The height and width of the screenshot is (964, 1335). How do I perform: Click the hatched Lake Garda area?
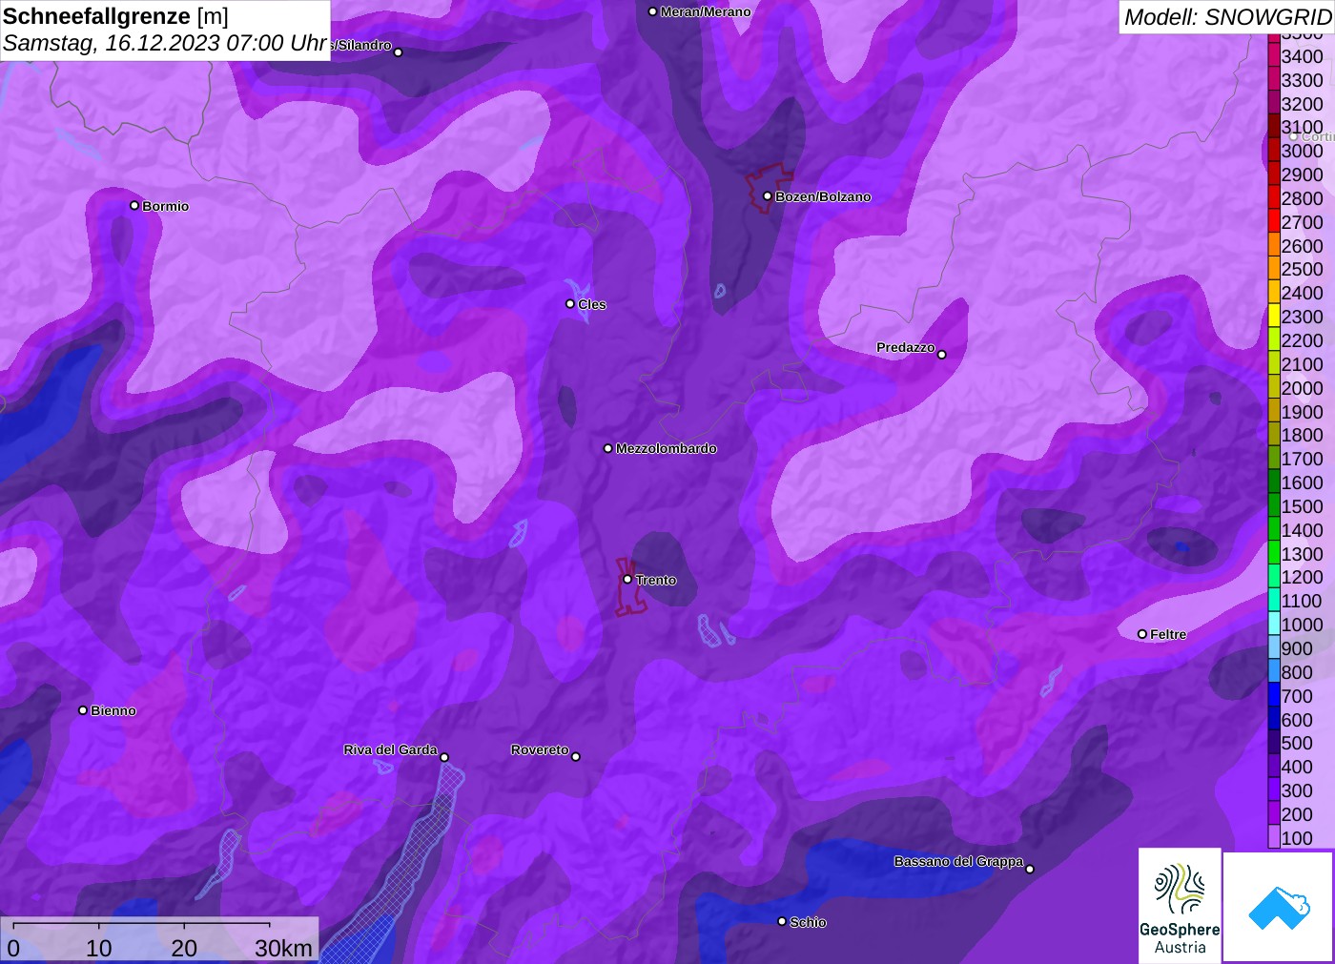pyautogui.click(x=410, y=858)
